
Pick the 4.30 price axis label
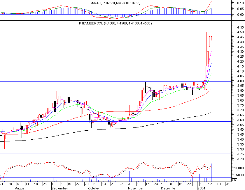240,52
